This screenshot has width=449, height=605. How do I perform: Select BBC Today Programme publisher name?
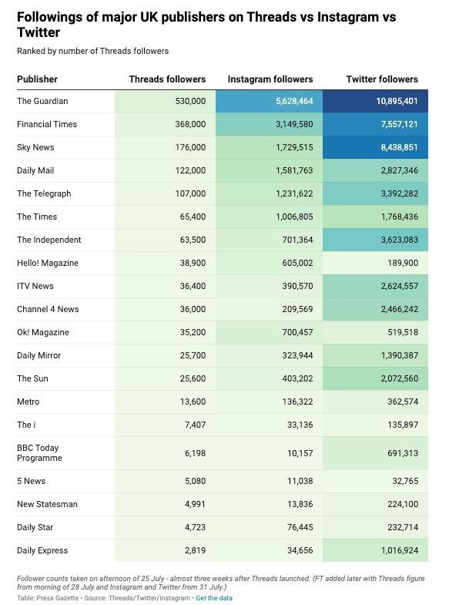pos(39,453)
